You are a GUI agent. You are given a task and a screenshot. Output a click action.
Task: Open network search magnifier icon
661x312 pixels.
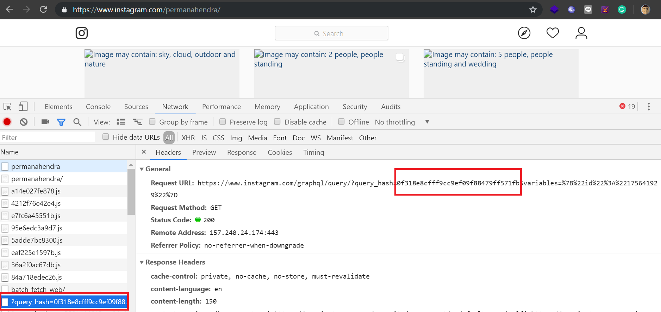[77, 122]
